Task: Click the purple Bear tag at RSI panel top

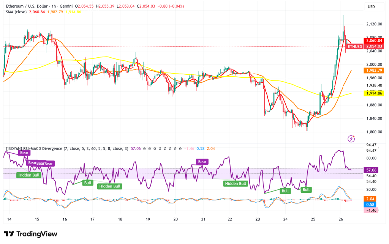Action: pos(24,153)
